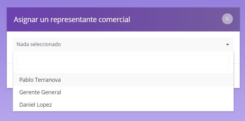Click the dropdown caret arrow icon
The image size is (245, 121).
point(228,45)
